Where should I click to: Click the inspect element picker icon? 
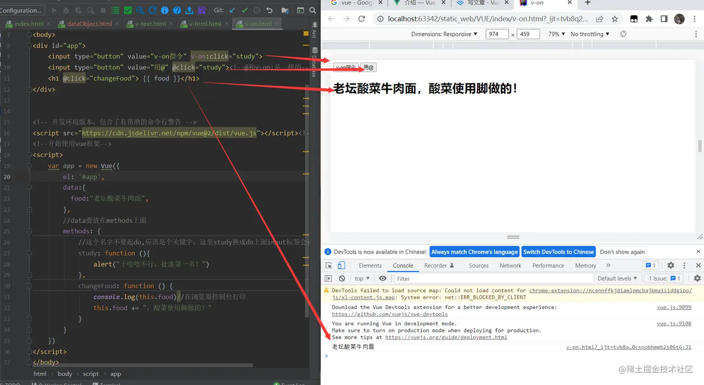[x=329, y=265]
